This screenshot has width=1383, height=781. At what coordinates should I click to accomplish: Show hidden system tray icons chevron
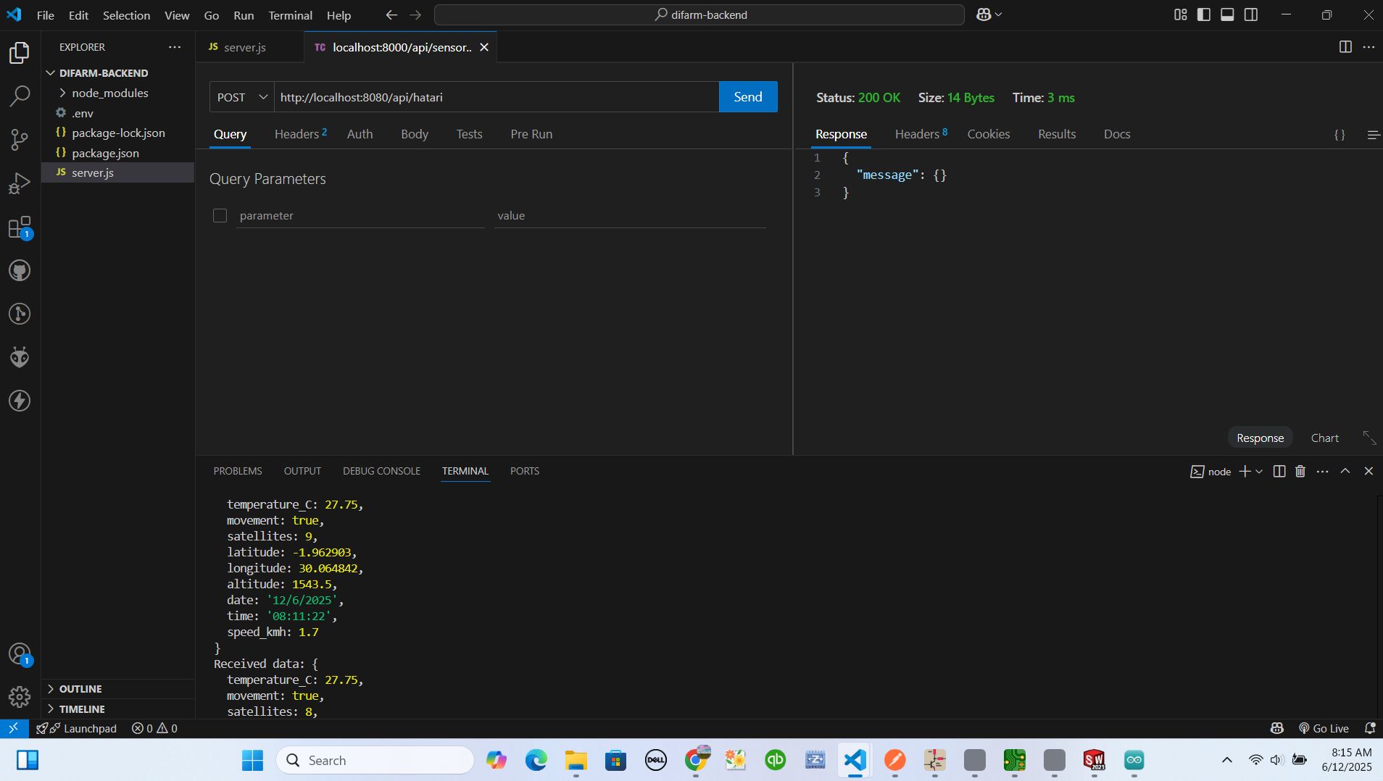pos(1227,760)
